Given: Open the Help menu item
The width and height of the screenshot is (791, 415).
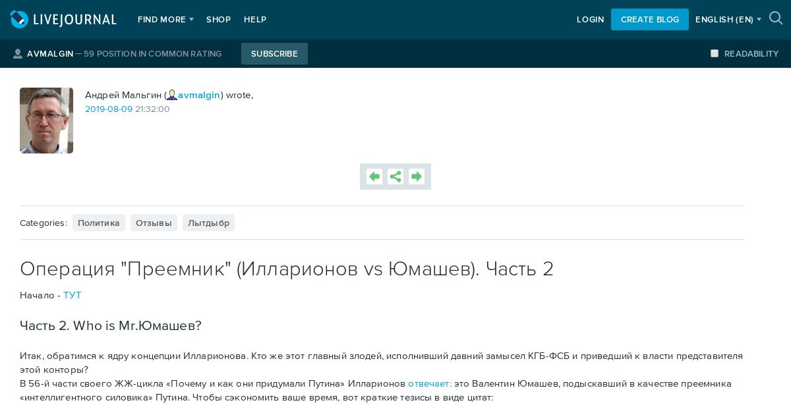Looking at the screenshot, I should pos(255,20).
